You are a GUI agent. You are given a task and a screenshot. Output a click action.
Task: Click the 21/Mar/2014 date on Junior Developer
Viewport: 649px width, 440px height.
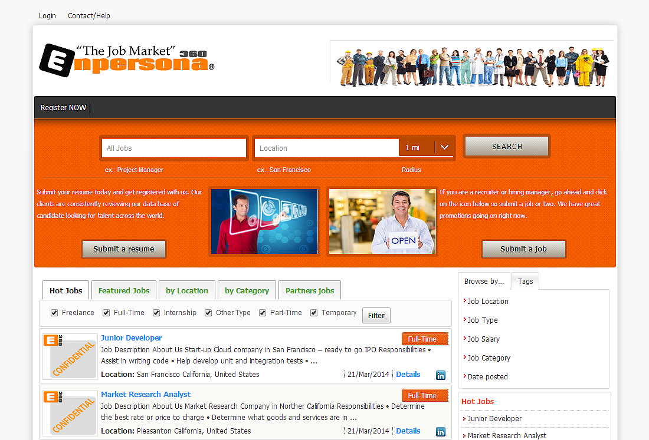pos(368,374)
